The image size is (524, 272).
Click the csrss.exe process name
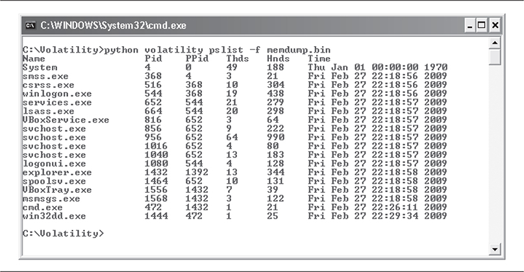tap(49, 85)
